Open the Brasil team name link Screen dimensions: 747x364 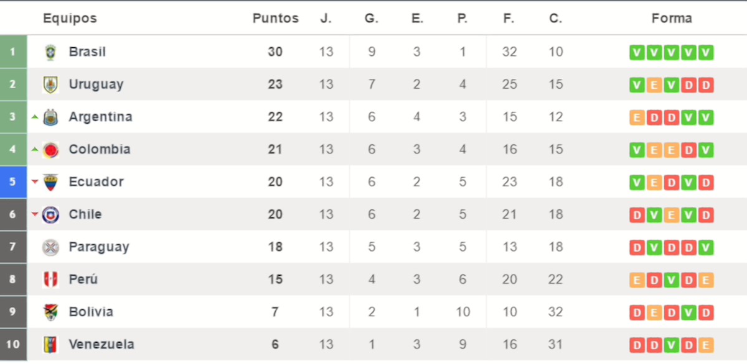(87, 52)
